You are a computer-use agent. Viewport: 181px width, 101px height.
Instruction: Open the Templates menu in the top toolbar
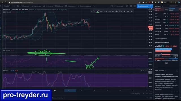coord(59,6)
